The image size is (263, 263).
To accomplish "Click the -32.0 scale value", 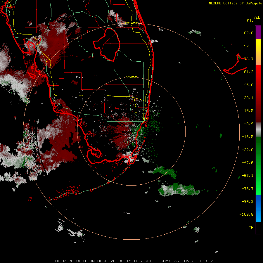I will coord(248,150).
